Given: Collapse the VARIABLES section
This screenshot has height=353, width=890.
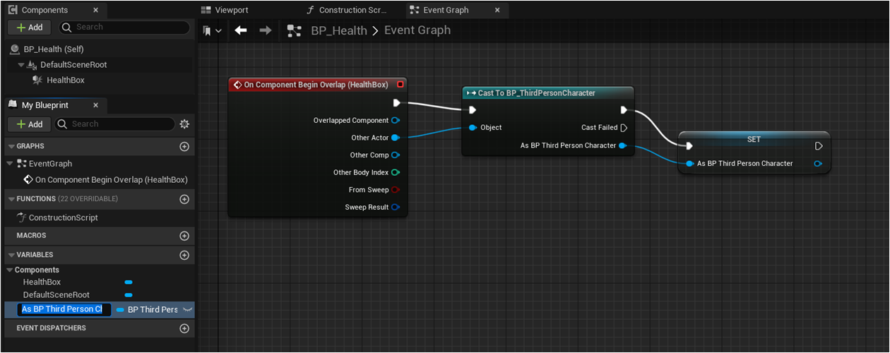Looking at the screenshot, I should coord(11,254).
